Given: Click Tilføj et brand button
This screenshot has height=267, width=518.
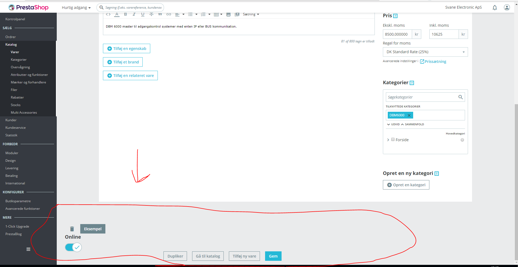Looking at the screenshot, I should click(x=123, y=62).
